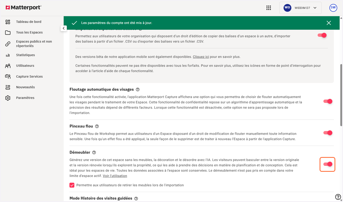The height and width of the screenshot is (202, 343).
Task: Click the page vertical scrollbar
Action: pos(341,95)
